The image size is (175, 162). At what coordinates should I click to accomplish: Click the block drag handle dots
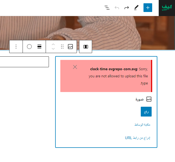click(x=62, y=47)
